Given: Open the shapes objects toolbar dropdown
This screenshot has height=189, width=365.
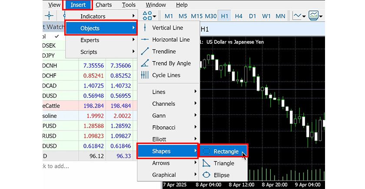Looking at the screenshot, I should point(150,16).
